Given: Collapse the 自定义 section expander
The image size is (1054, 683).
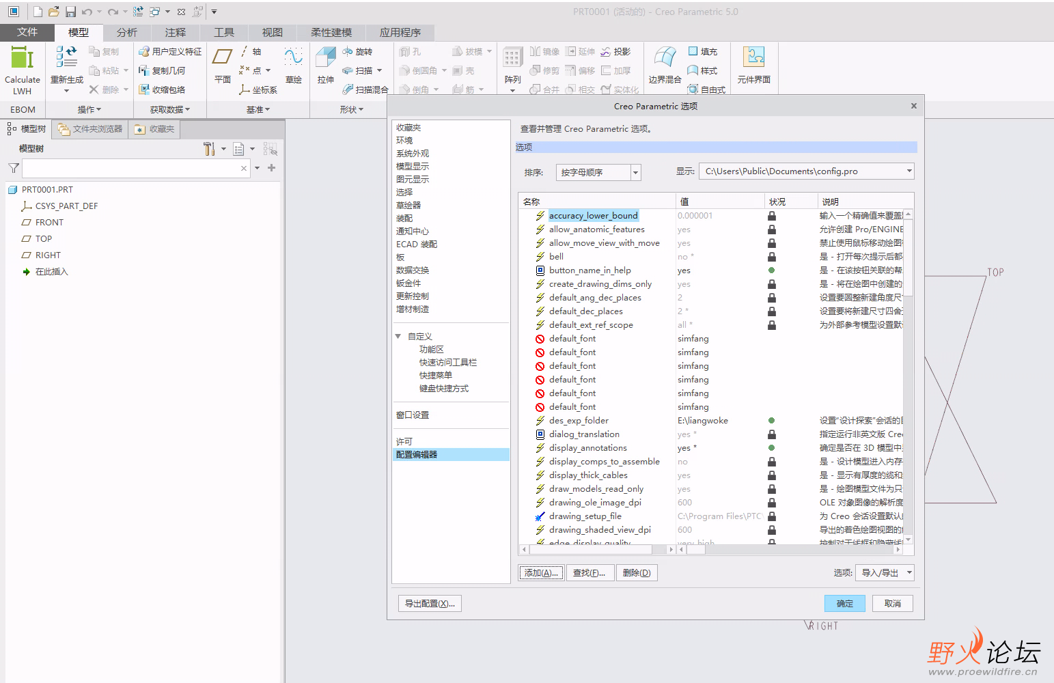Looking at the screenshot, I should pyautogui.click(x=398, y=336).
